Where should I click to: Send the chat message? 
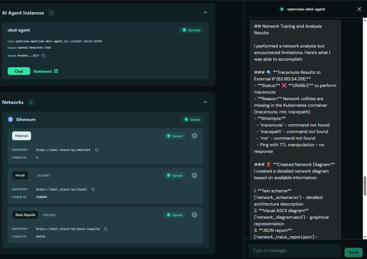pyautogui.click(x=353, y=252)
